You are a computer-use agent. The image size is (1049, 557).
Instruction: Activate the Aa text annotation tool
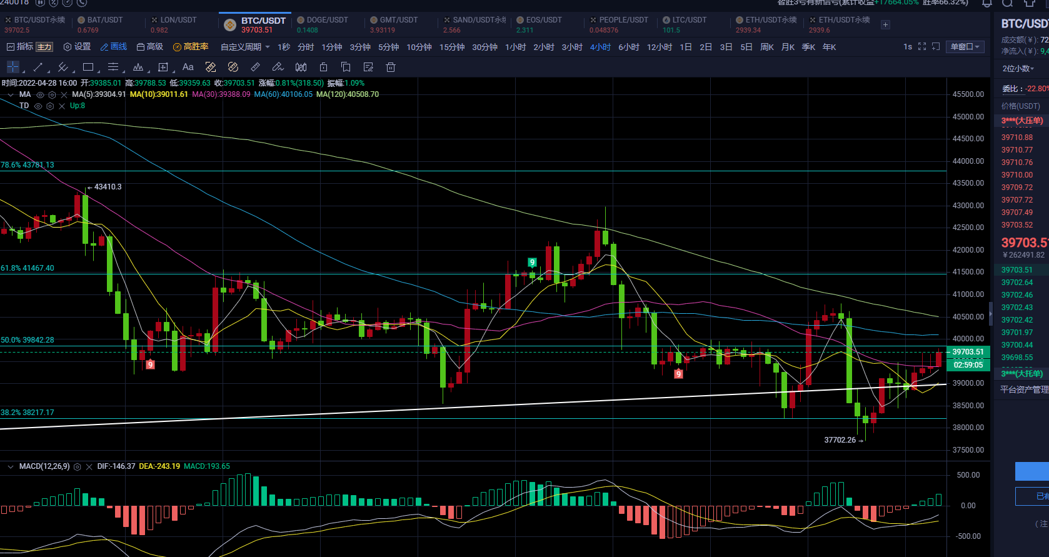point(188,67)
